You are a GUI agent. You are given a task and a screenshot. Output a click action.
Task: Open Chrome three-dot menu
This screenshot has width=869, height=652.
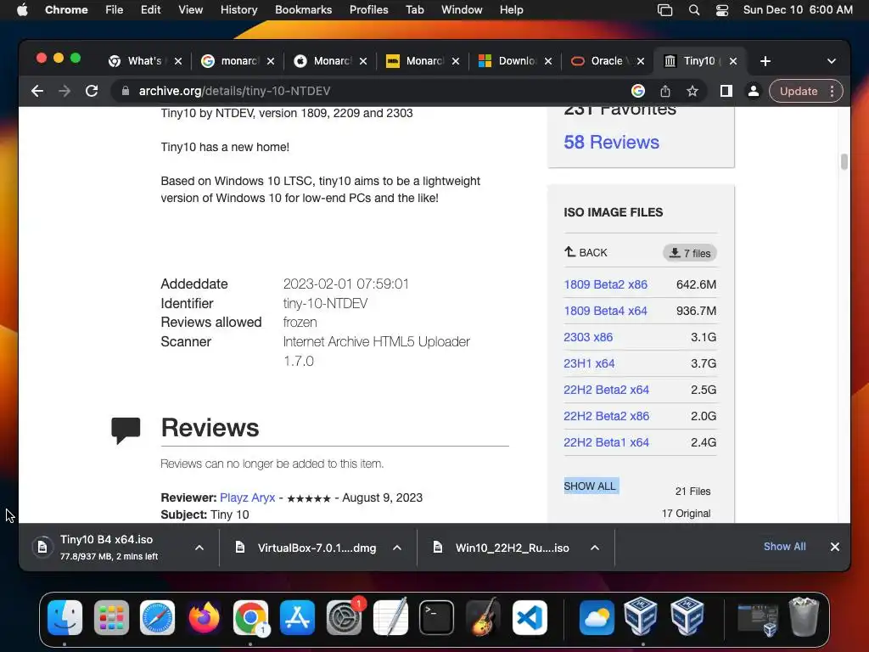832,91
